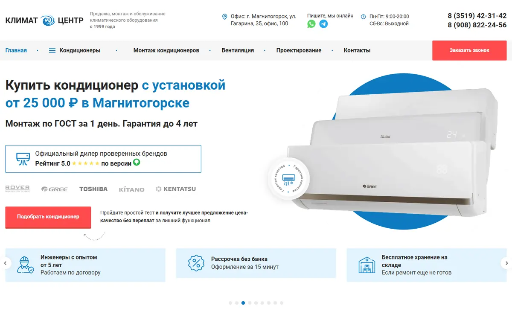Open Монтаж кондиционеров menu item
512x320 pixels.
166,50
